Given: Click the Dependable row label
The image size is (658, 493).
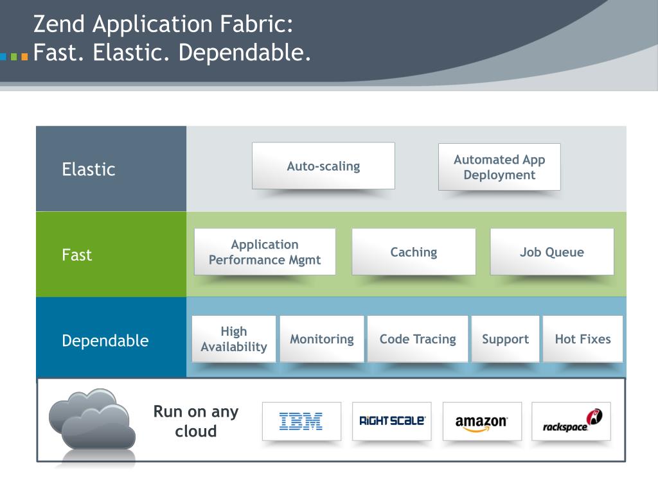Looking at the screenshot, I should coord(105,340).
